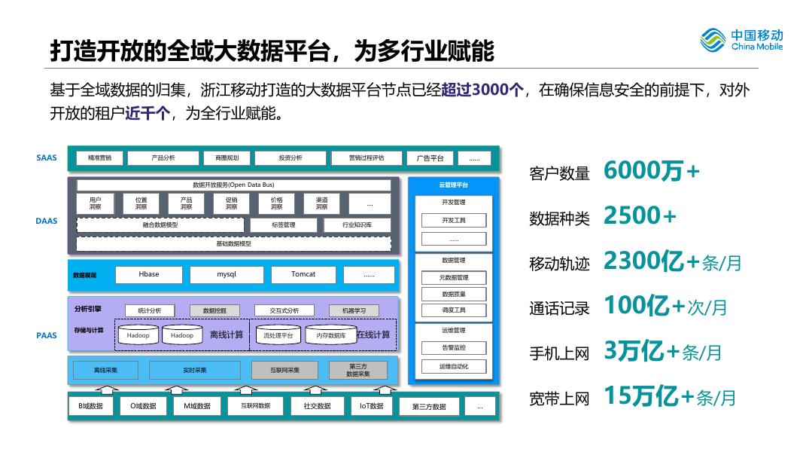Click the 互联网采集 box
Screen dimensions: 803x452
(284, 370)
